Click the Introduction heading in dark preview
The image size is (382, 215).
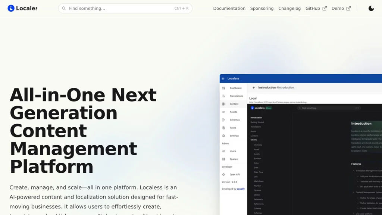(x=361, y=124)
